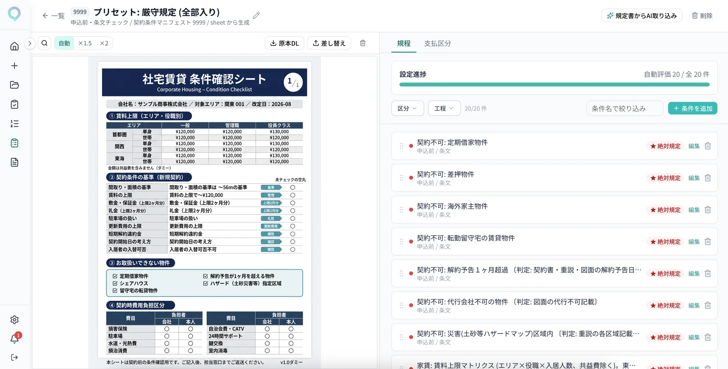728x369 pixels.
Task: Toggle 絶対規定 badge on 定期借家物件 row
Action: pos(665,146)
